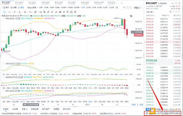This screenshot has width=183, height=116.
Task: Click the 指标 indicators toggle button
Action: pos(6,8)
